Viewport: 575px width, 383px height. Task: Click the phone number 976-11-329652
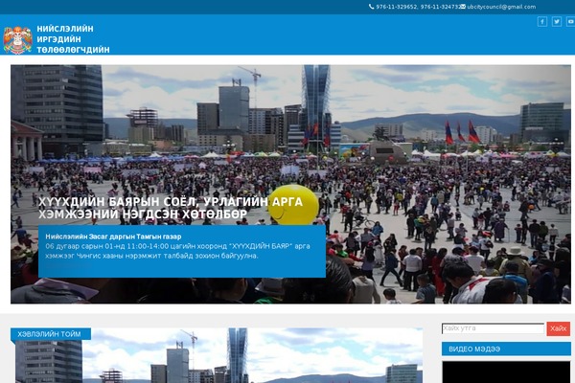coord(397,7)
